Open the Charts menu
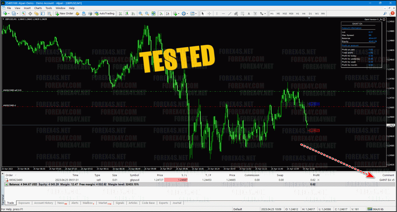Image resolution: width=397 pixels, height=212 pixels. point(38,8)
